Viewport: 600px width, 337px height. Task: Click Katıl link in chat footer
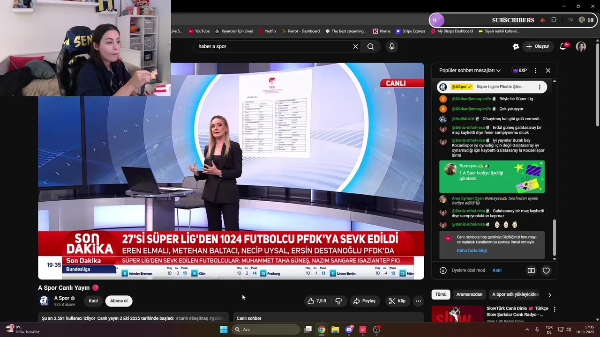coord(497,271)
